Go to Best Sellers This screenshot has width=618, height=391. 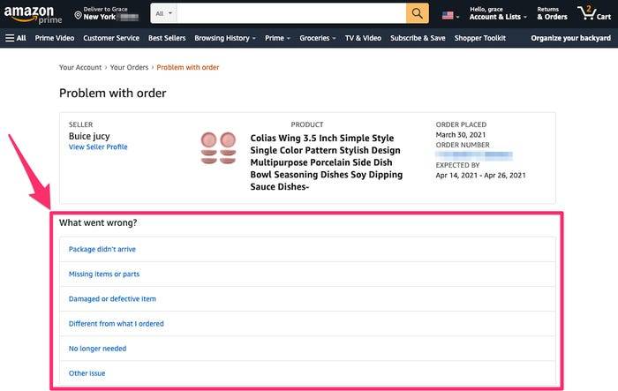[167, 38]
